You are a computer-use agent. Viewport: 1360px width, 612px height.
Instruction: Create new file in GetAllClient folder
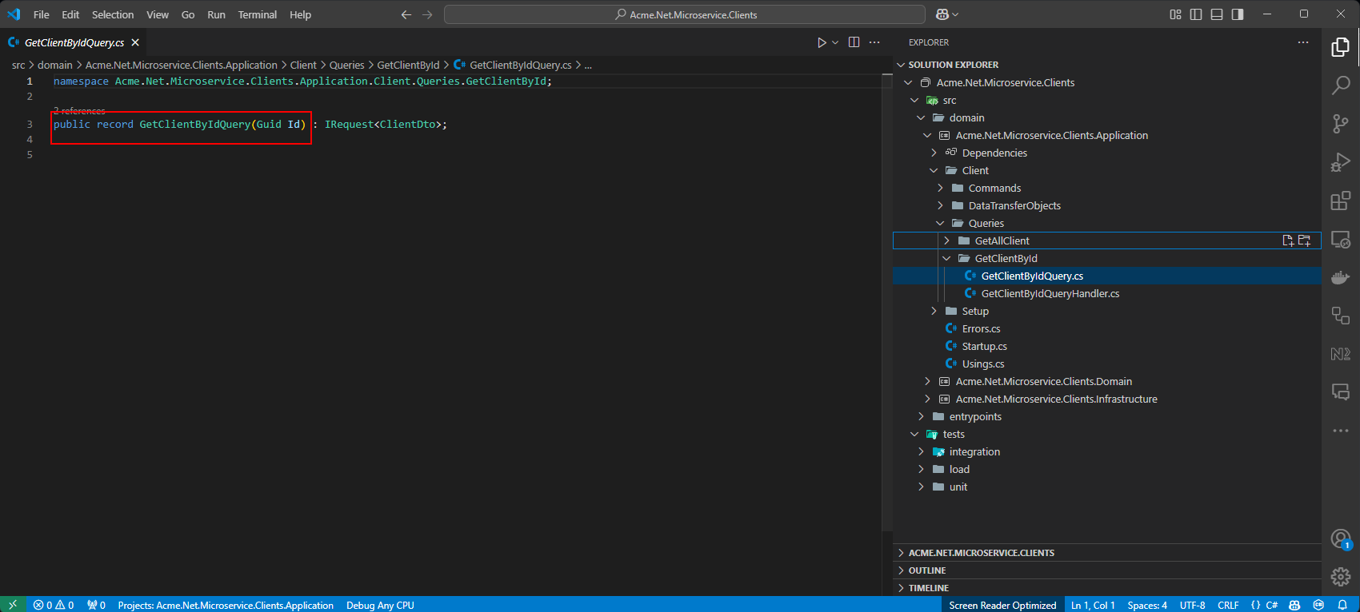coord(1288,240)
